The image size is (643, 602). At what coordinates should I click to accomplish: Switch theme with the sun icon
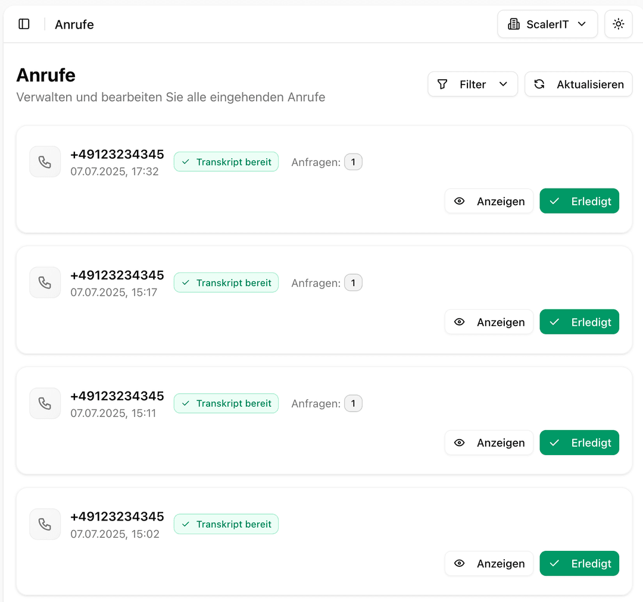pos(619,24)
